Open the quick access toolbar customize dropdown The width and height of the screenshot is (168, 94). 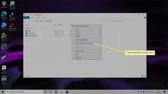click(x=33, y=15)
